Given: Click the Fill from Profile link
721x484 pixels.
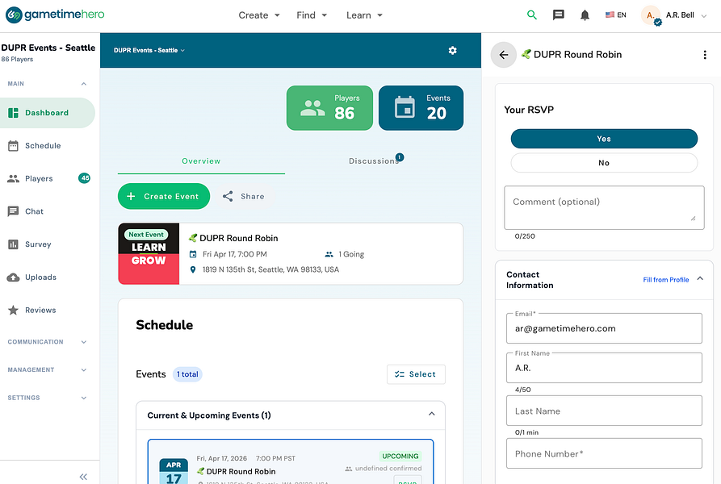Looking at the screenshot, I should point(665,280).
